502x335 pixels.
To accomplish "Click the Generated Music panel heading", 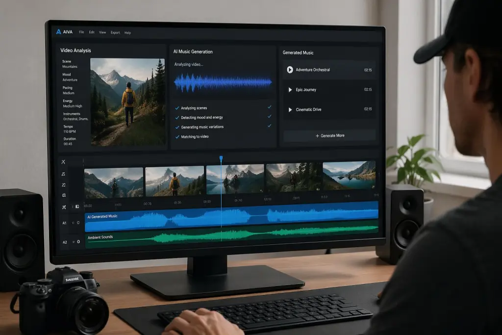I will coord(298,52).
